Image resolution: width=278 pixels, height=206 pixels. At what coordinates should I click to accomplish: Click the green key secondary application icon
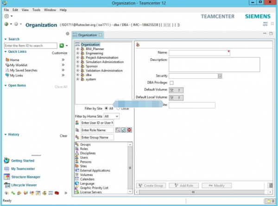click(13, 193)
